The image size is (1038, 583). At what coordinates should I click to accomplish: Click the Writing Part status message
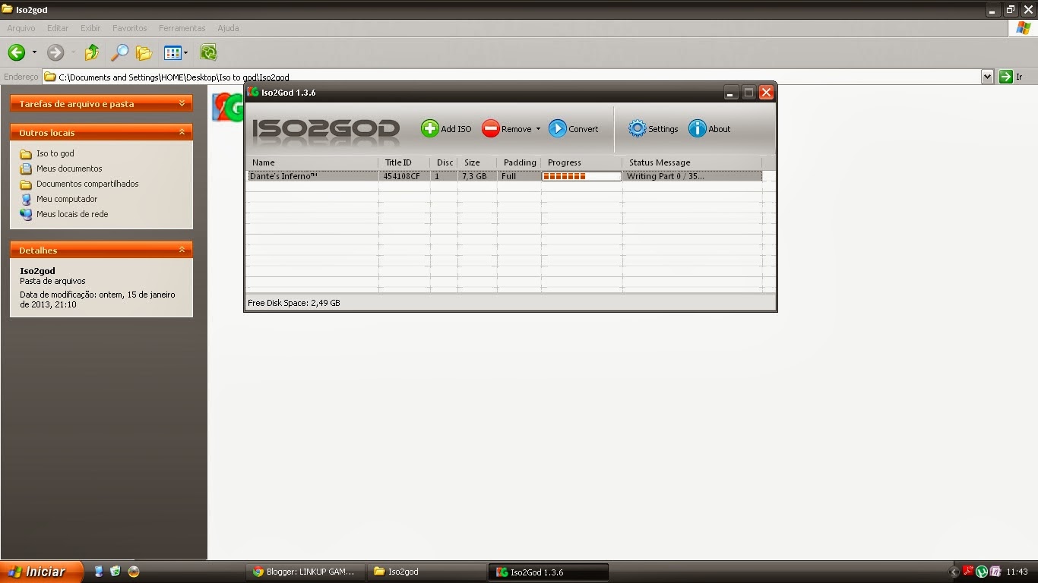point(665,176)
